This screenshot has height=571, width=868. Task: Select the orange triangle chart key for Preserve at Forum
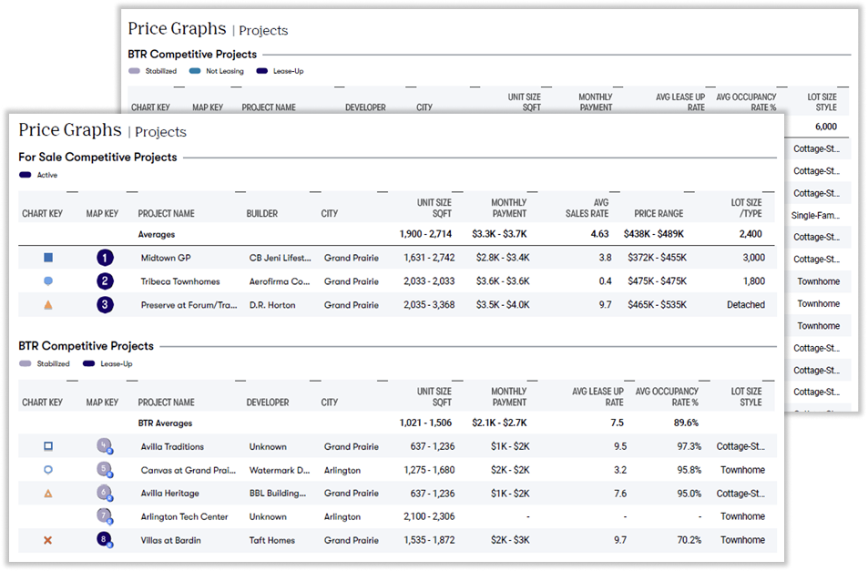[48, 305]
